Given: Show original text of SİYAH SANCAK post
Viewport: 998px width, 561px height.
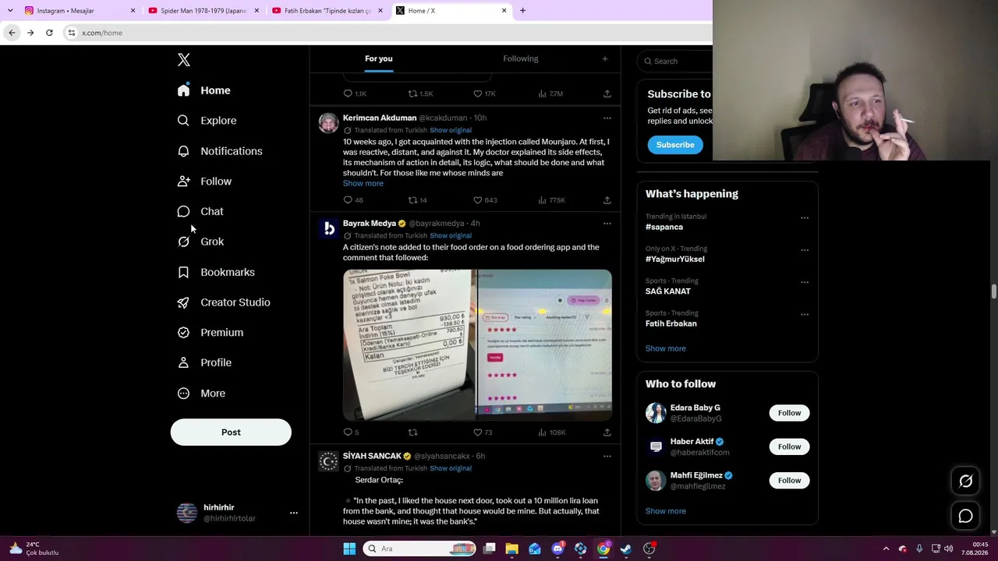Looking at the screenshot, I should (x=451, y=468).
